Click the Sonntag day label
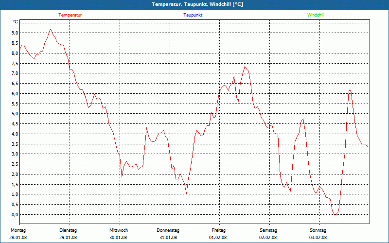Viewport: 389px width, 243px height. coord(318,230)
